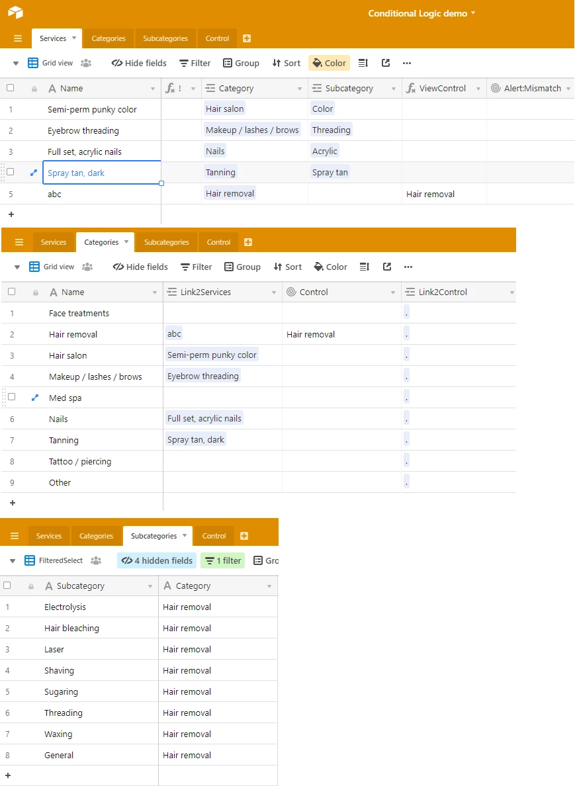Viewport: 575px width, 786px height.
Task: Select all rows checkbox in Categories table
Action: click(x=11, y=292)
